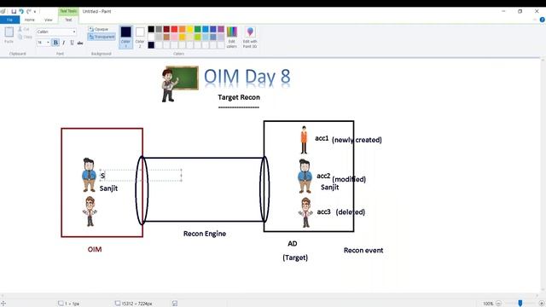The width and height of the screenshot is (546, 307).
Task: Click the Recon Engine label
Action: [x=205, y=234]
